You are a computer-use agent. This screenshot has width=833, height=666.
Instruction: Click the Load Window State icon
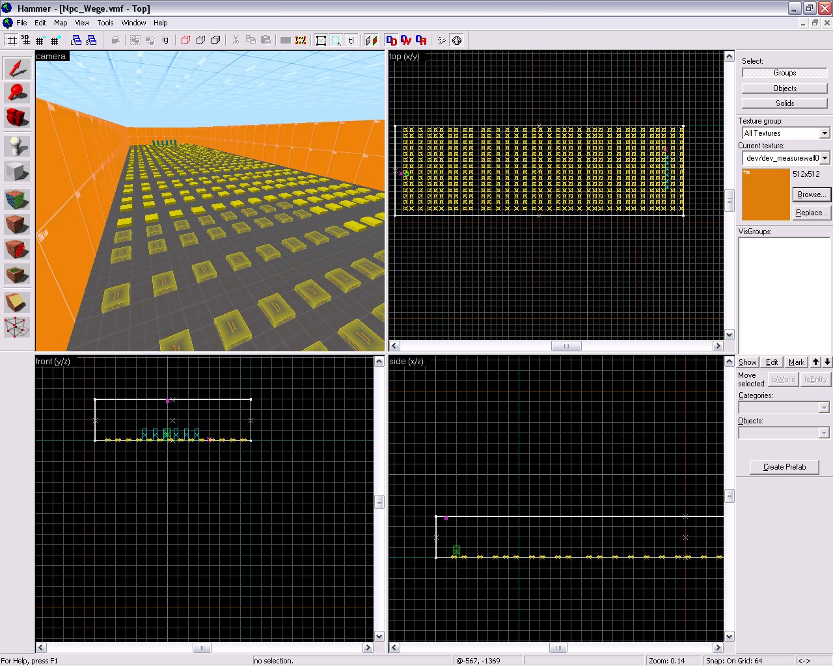point(76,40)
